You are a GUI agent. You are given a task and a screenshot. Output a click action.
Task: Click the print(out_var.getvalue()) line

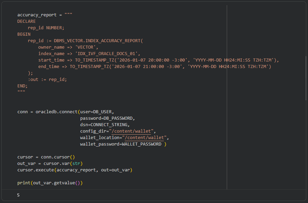coord(50,183)
